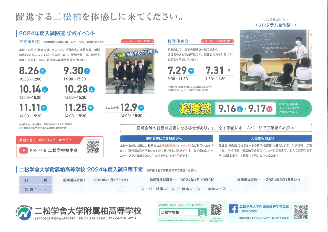The height and width of the screenshot is (232, 328).
Task: Click さらに詳しくはホームページをご覧ください text
Action: pos(181,205)
